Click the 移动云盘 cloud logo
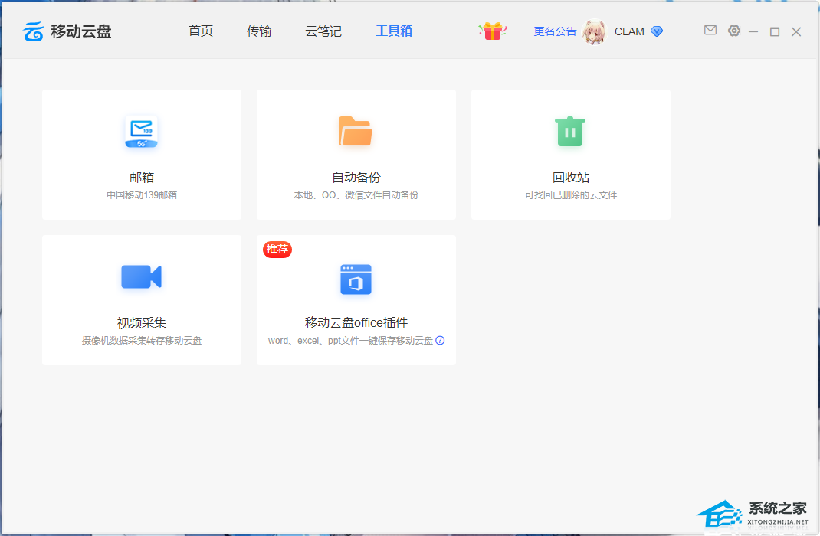 point(33,31)
